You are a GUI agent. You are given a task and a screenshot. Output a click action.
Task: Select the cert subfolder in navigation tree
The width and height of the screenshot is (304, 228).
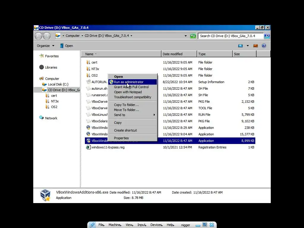[x=54, y=96]
